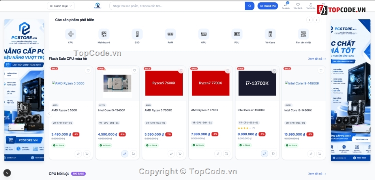Open the Tài khoản account icon
375x180 pixels.
(x=311, y=6)
